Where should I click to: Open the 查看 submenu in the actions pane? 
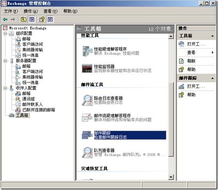pos(196,52)
